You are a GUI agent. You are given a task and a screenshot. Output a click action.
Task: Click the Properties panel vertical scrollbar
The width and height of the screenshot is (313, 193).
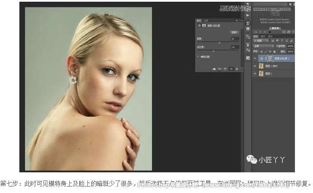click(242, 48)
